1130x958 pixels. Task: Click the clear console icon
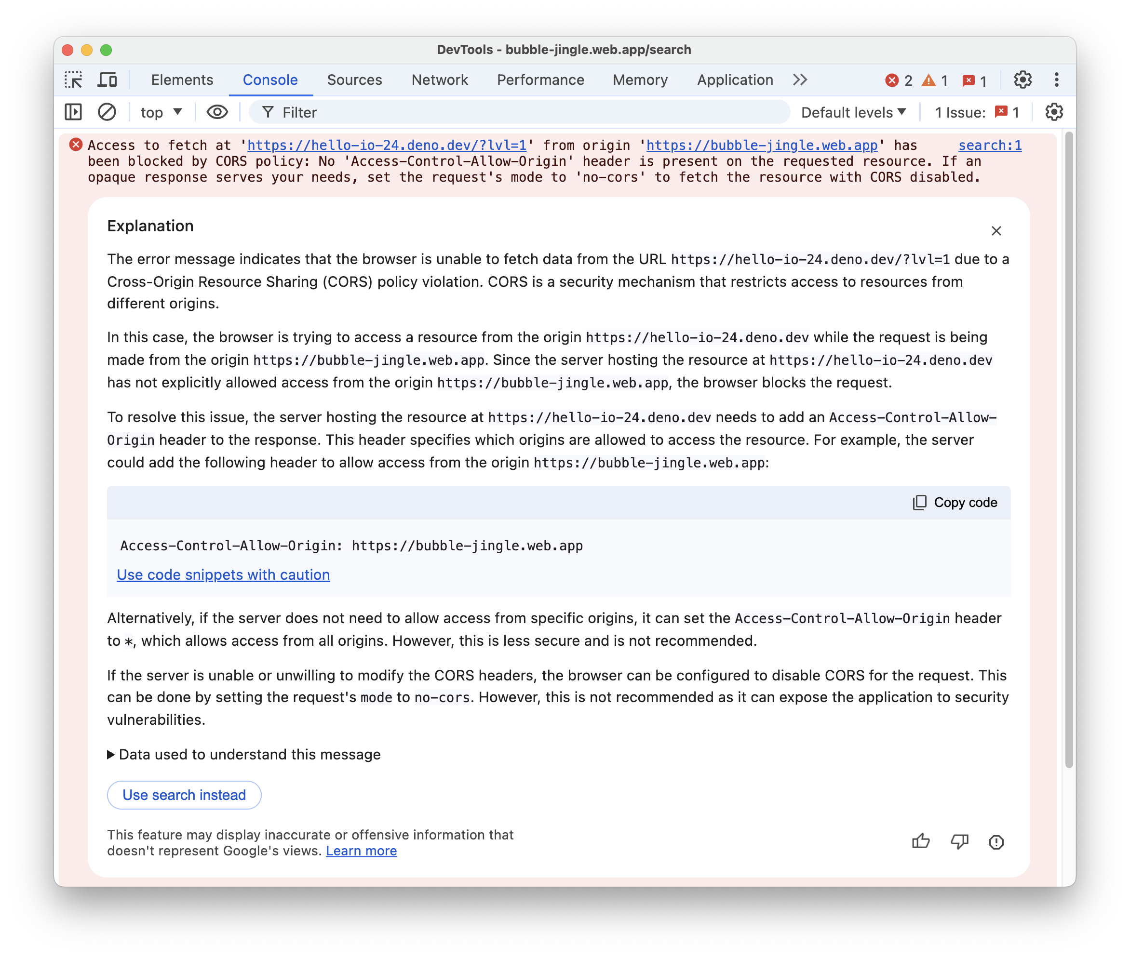(x=107, y=113)
